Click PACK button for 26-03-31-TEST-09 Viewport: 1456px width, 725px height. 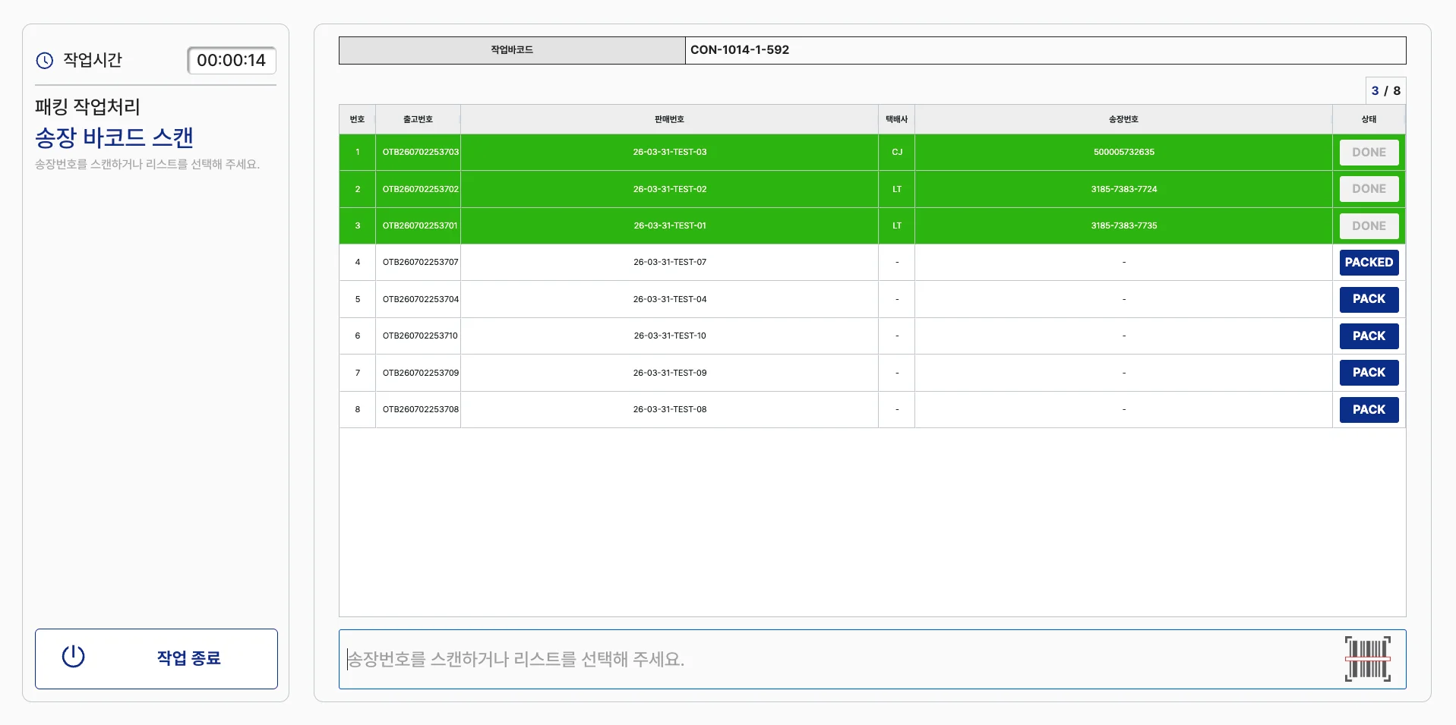coord(1369,373)
